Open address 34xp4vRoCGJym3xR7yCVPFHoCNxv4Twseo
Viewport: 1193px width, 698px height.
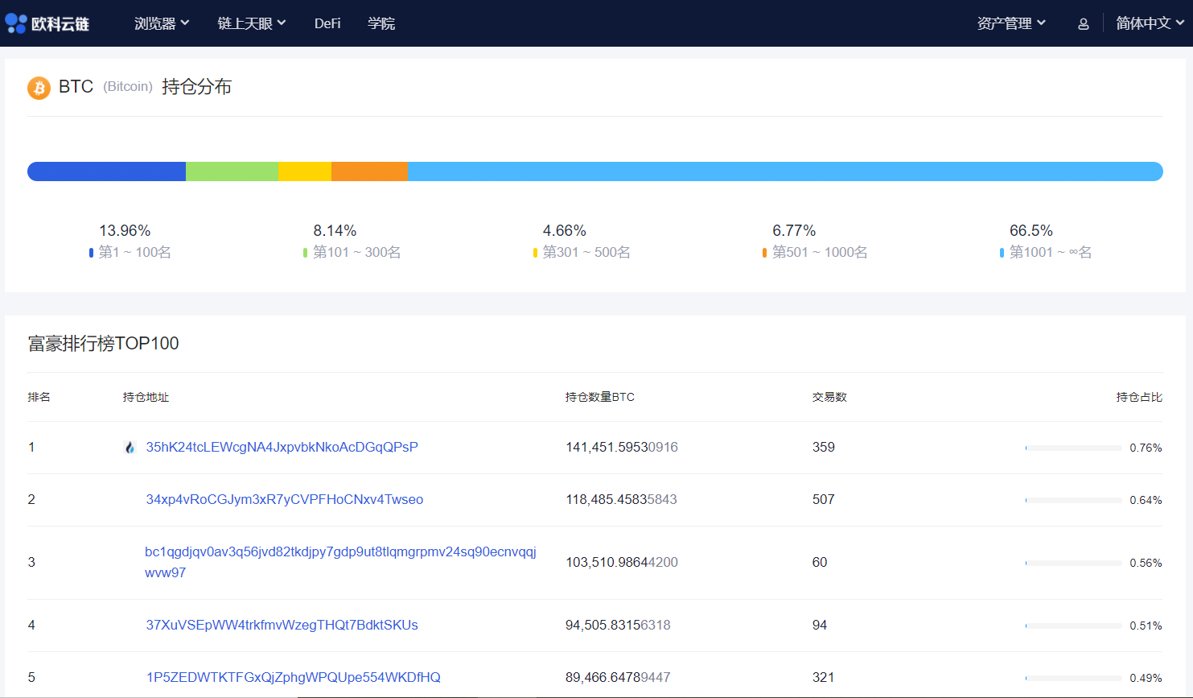[285, 499]
